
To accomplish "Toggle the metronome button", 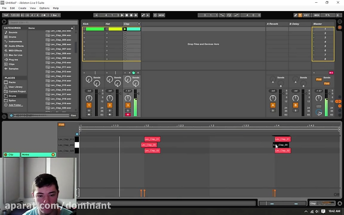I will (43, 15).
